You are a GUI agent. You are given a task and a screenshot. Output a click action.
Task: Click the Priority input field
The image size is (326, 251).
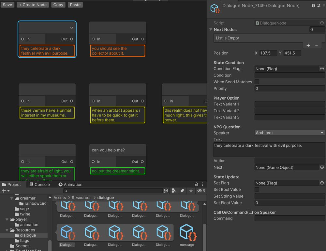pyautogui.click(x=289, y=89)
